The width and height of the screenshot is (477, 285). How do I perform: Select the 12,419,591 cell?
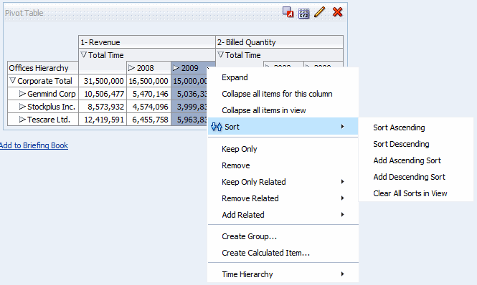point(103,120)
